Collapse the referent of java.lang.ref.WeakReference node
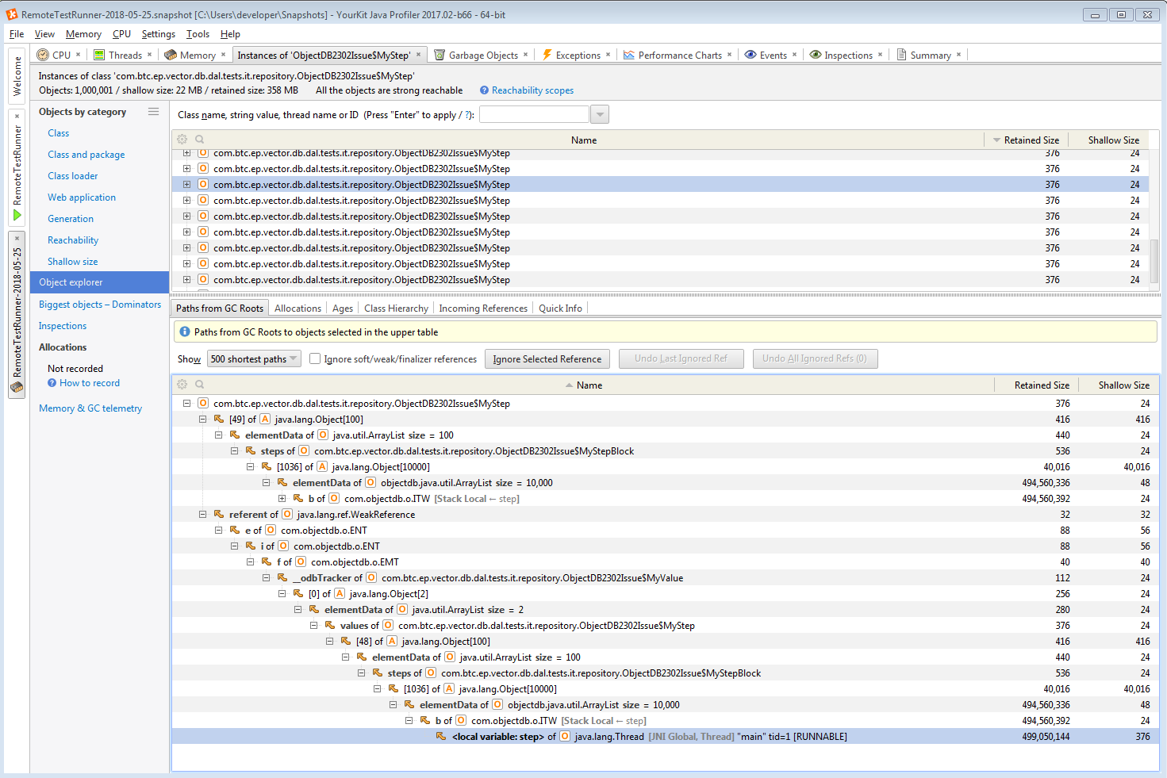This screenshot has height=778, width=1167. pos(203,515)
